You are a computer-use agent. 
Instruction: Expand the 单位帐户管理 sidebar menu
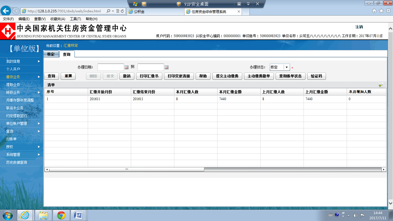[x=22, y=123]
